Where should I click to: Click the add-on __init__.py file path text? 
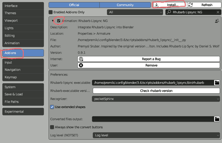point(132,40)
